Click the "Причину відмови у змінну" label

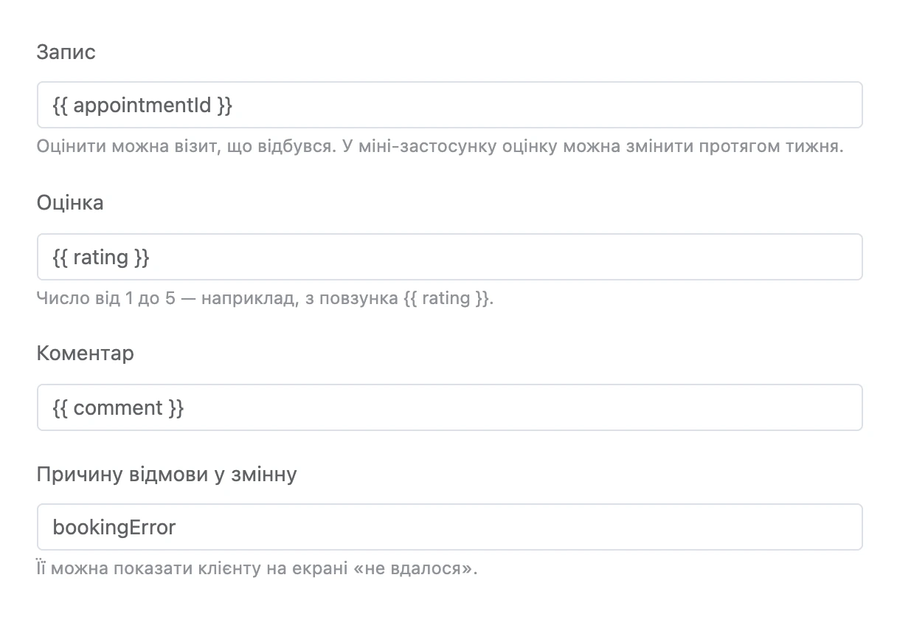(167, 473)
